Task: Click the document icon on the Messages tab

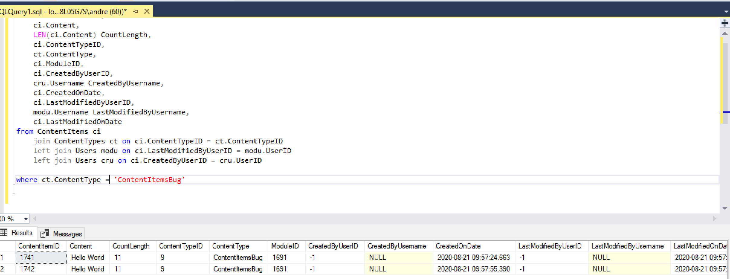Action: coord(45,233)
